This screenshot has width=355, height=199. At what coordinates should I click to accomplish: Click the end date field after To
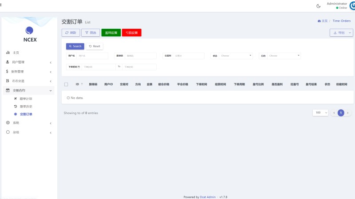click(139, 67)
